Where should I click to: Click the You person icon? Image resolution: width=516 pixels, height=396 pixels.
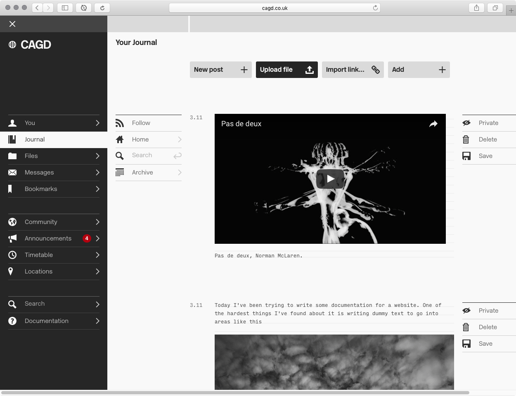(12, 123)
